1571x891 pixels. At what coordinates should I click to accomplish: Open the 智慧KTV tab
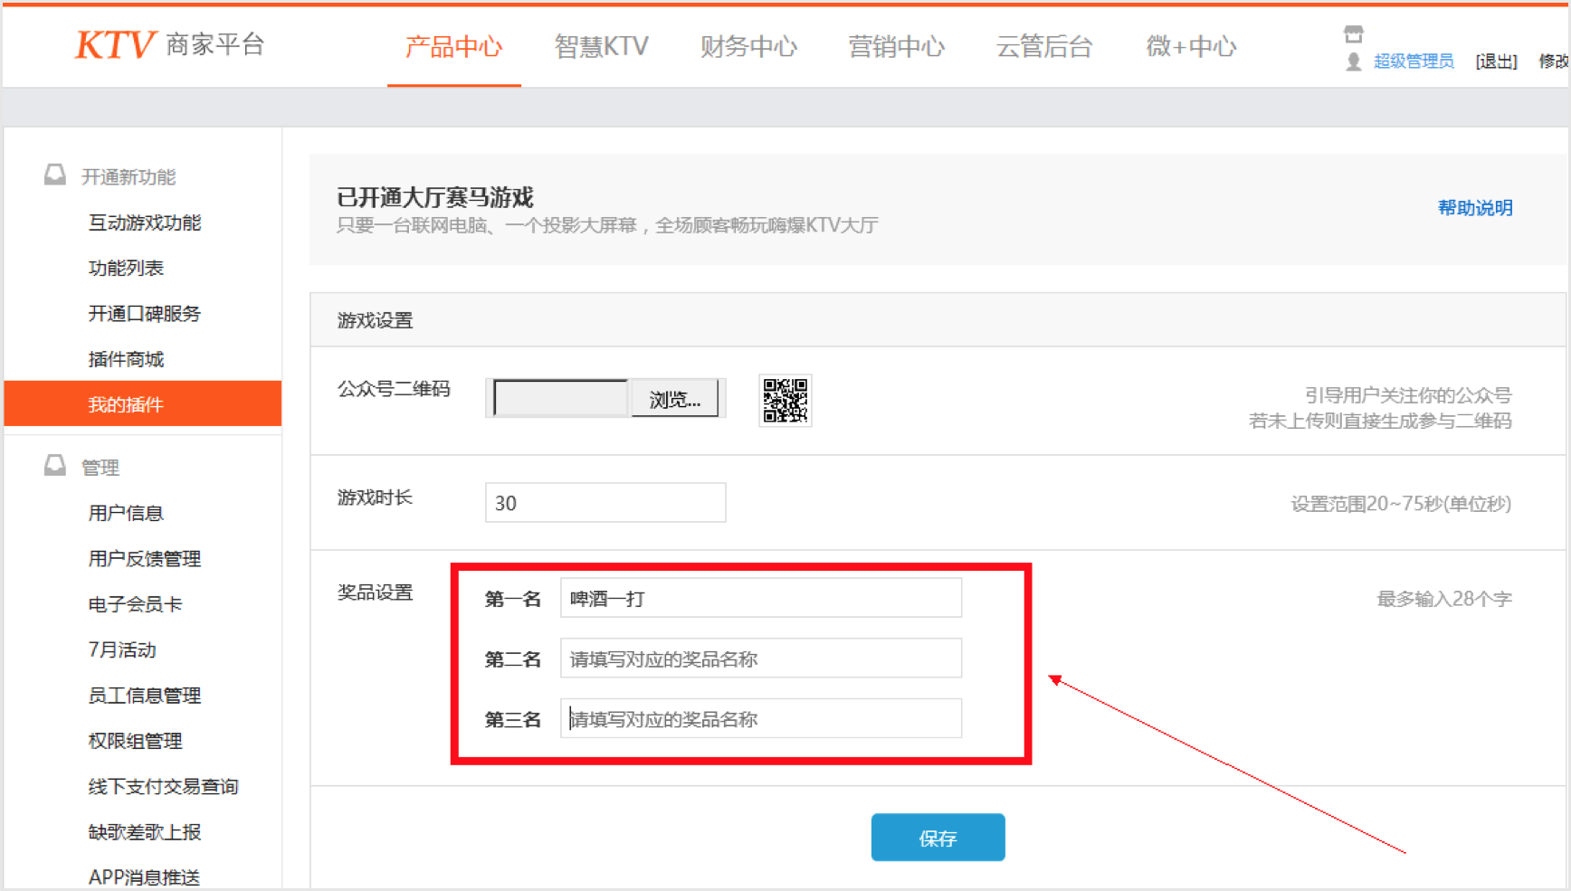point(601,46)
